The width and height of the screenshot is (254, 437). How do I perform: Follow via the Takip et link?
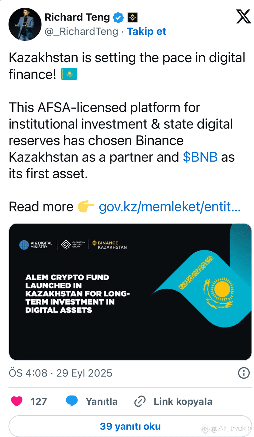147,31
